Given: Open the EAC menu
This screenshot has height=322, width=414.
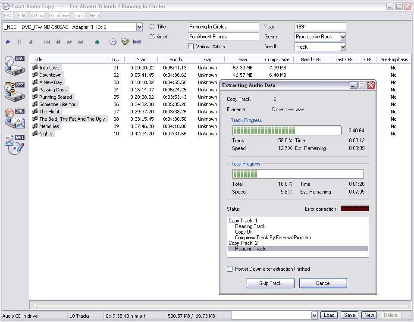Looking at the screenshot, I should coord(8,16).
